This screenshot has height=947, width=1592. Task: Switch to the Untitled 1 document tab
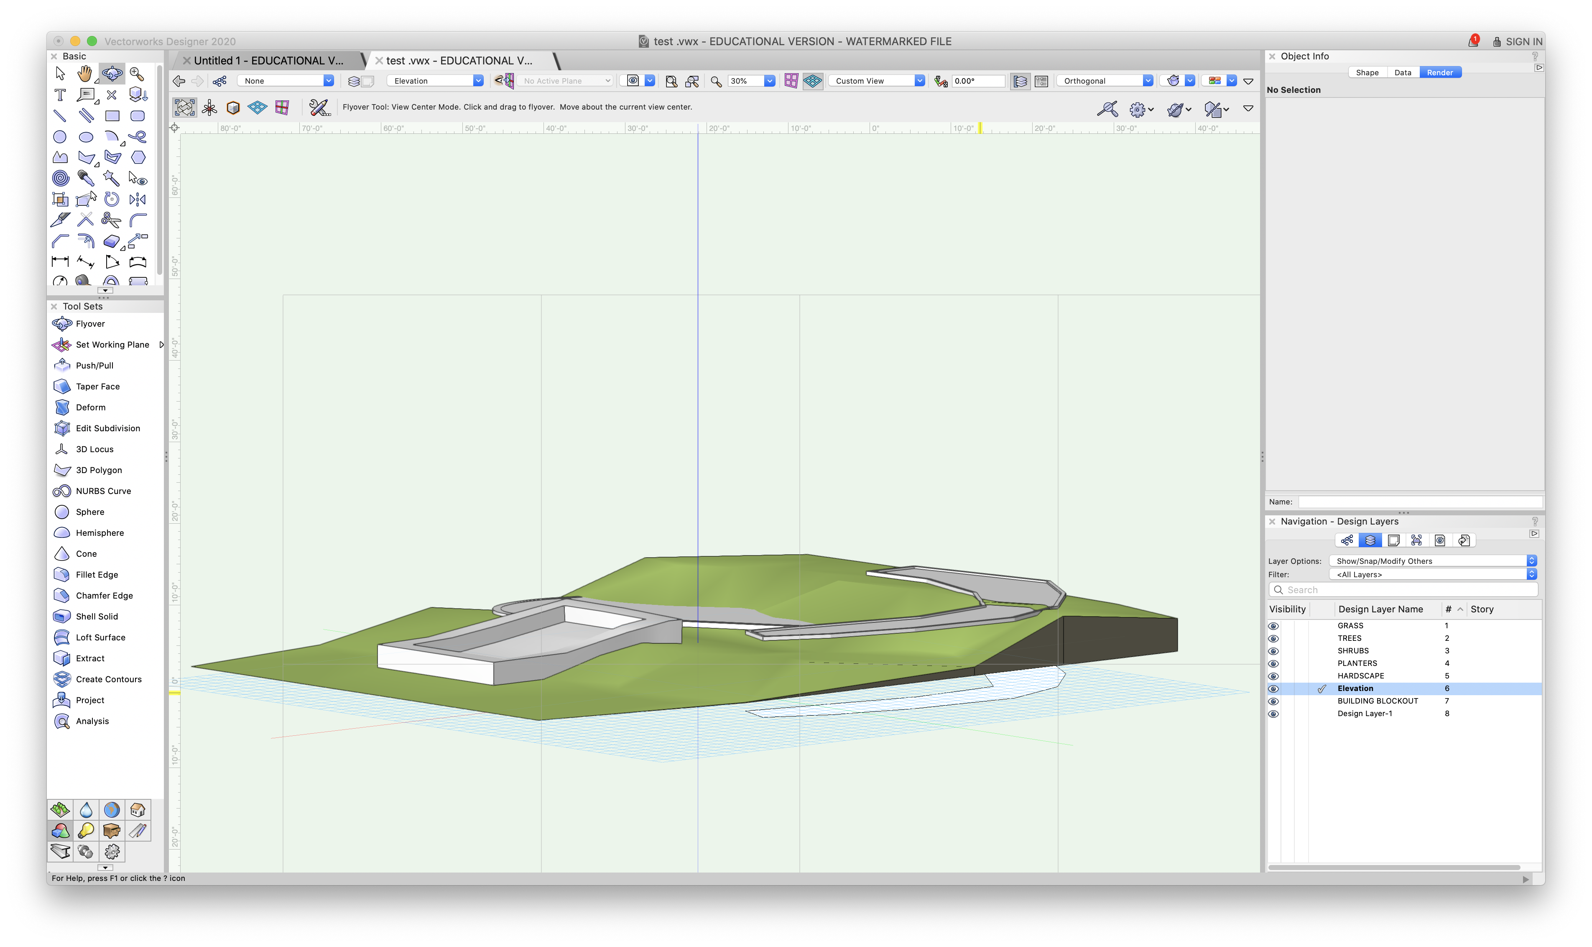(x=268, y=60)
